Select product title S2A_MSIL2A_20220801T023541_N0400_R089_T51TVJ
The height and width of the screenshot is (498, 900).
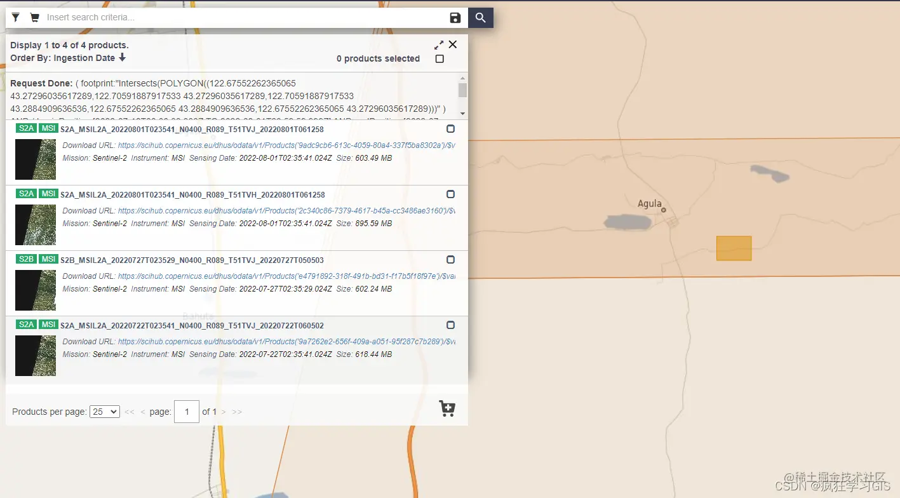click(192, 130)
